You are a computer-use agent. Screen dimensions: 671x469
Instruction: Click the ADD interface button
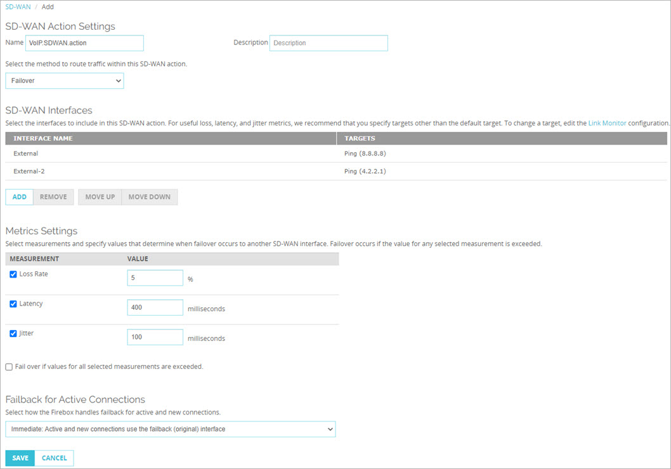(19, 197)
